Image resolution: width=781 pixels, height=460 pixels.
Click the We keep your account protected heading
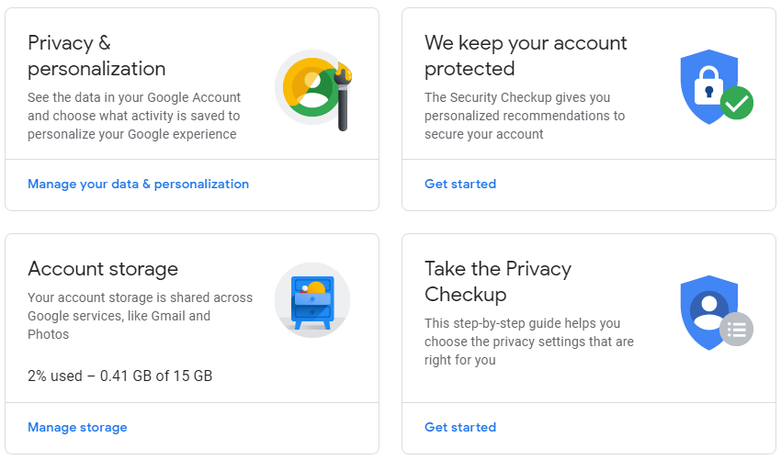(x=526, y=56)
